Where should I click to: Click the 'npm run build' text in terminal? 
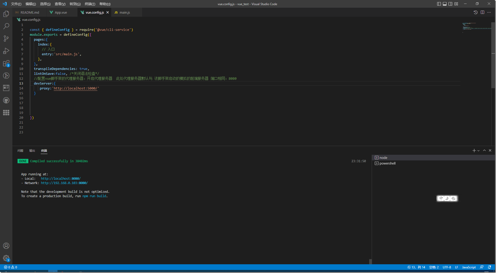pos(94,196)
